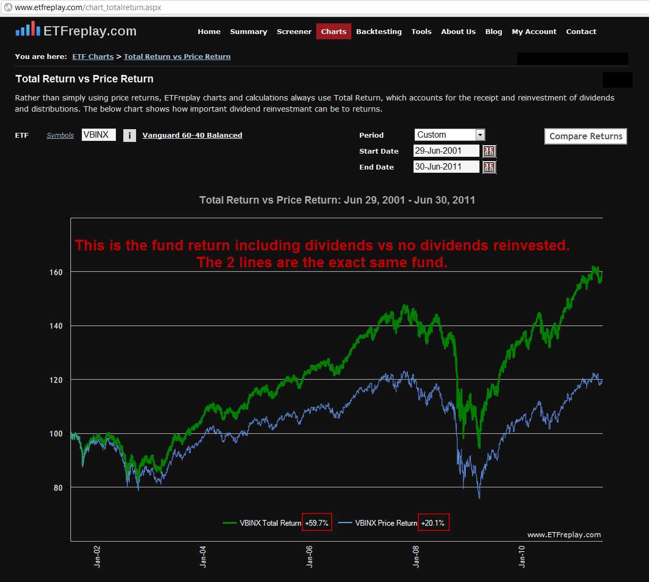
Task: Click the green VBINX Total Return legend swatch
Action: click(230, 523)
